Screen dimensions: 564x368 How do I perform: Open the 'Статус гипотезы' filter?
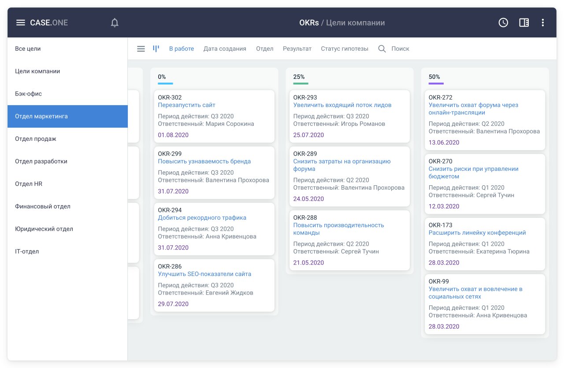(x=345, y=49)
